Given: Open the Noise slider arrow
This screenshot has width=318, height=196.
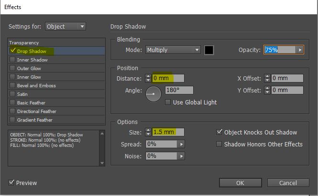Looking at the screenshot, I should [181, 156].
